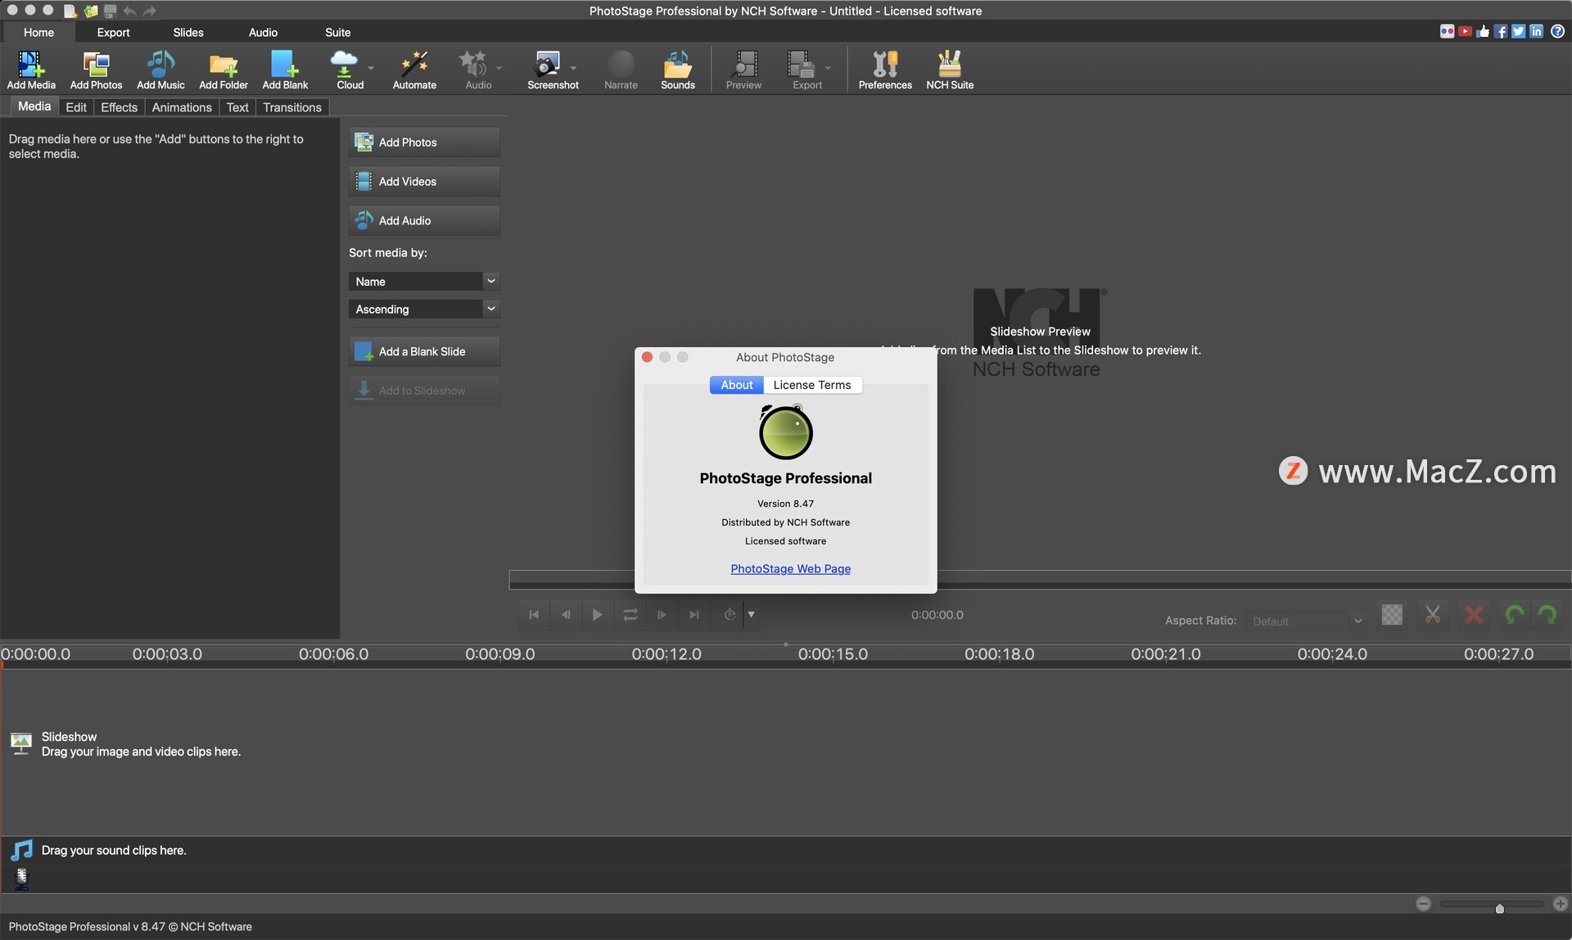Open the NCH Suite tools
Viewport: 1572px width, 940px height.
(950, 70)
